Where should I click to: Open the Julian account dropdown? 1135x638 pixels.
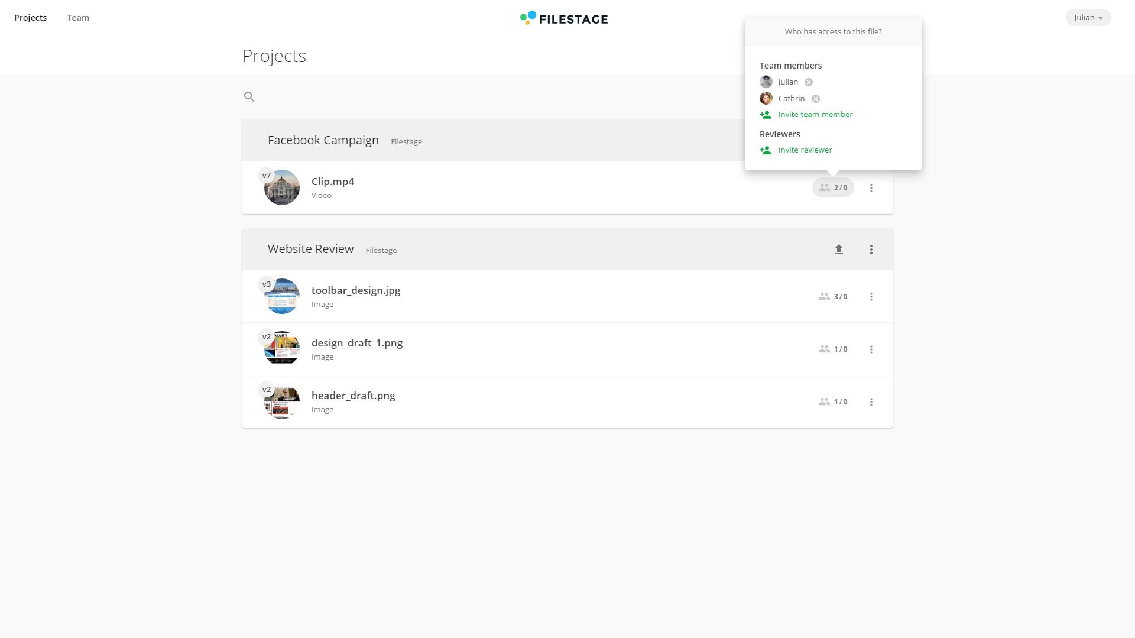(x=1088, y=17)
